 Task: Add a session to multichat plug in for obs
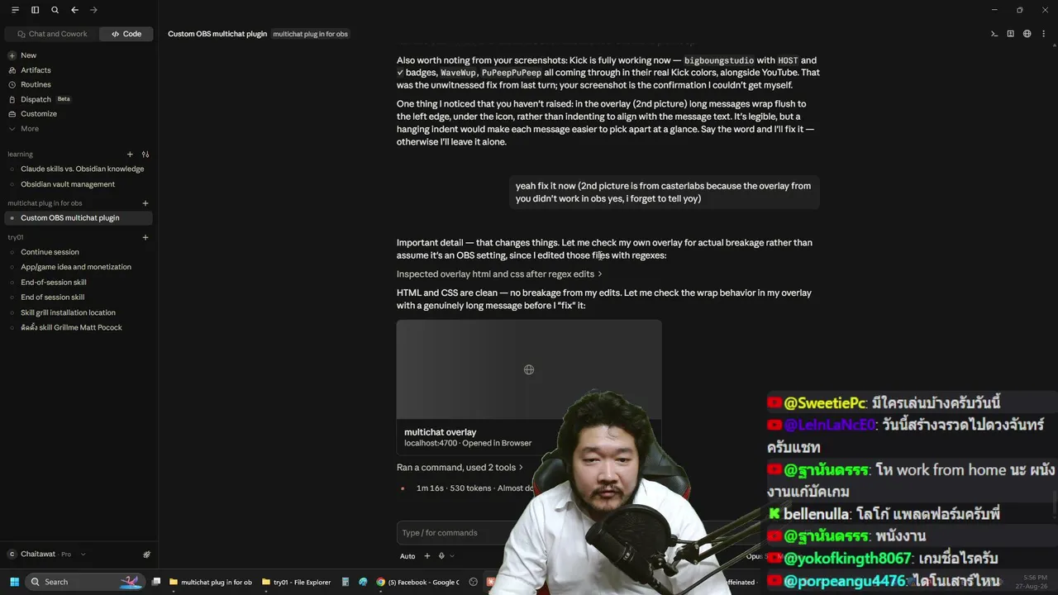point(145,203)
